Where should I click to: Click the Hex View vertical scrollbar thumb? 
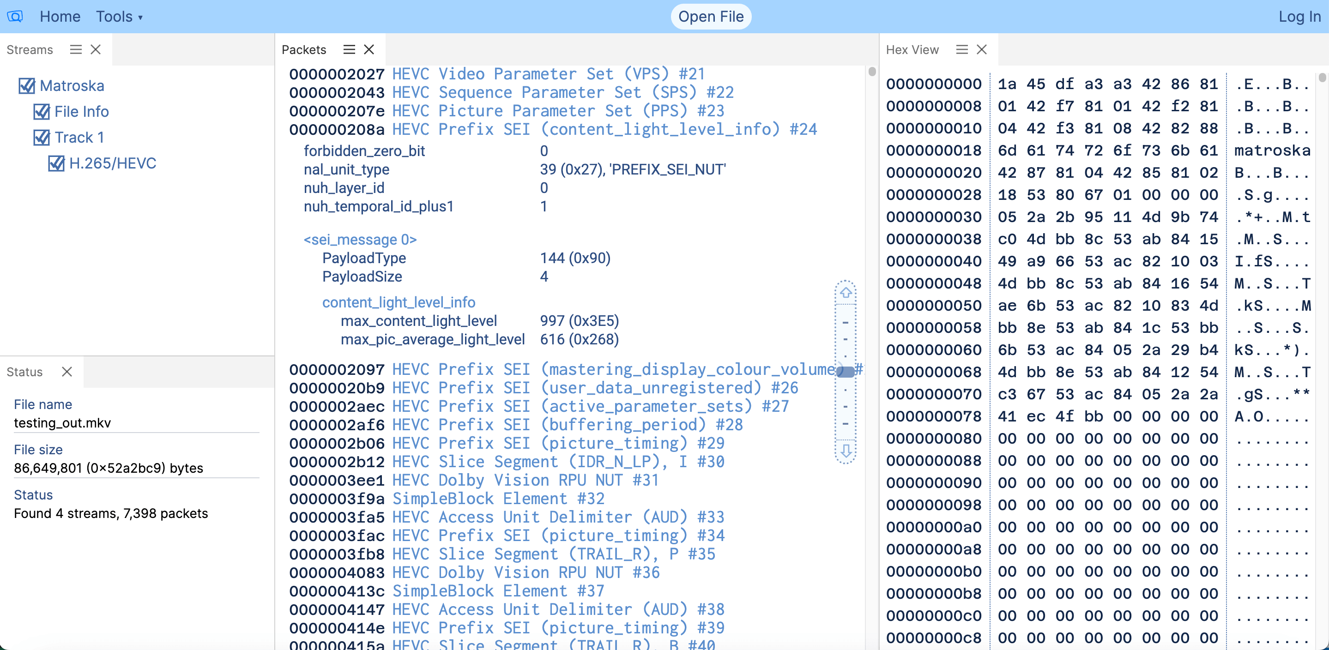click(x=1322, y=78)
